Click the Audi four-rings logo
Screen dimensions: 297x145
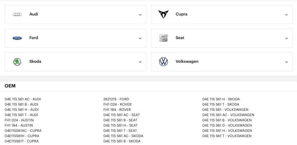coord(17,14)
